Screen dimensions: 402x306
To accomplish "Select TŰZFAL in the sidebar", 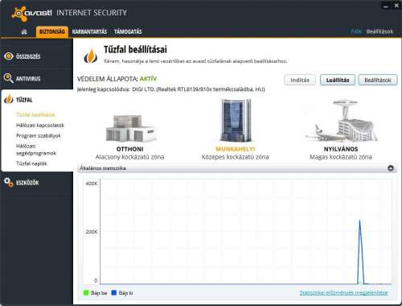I will [24, 100].
